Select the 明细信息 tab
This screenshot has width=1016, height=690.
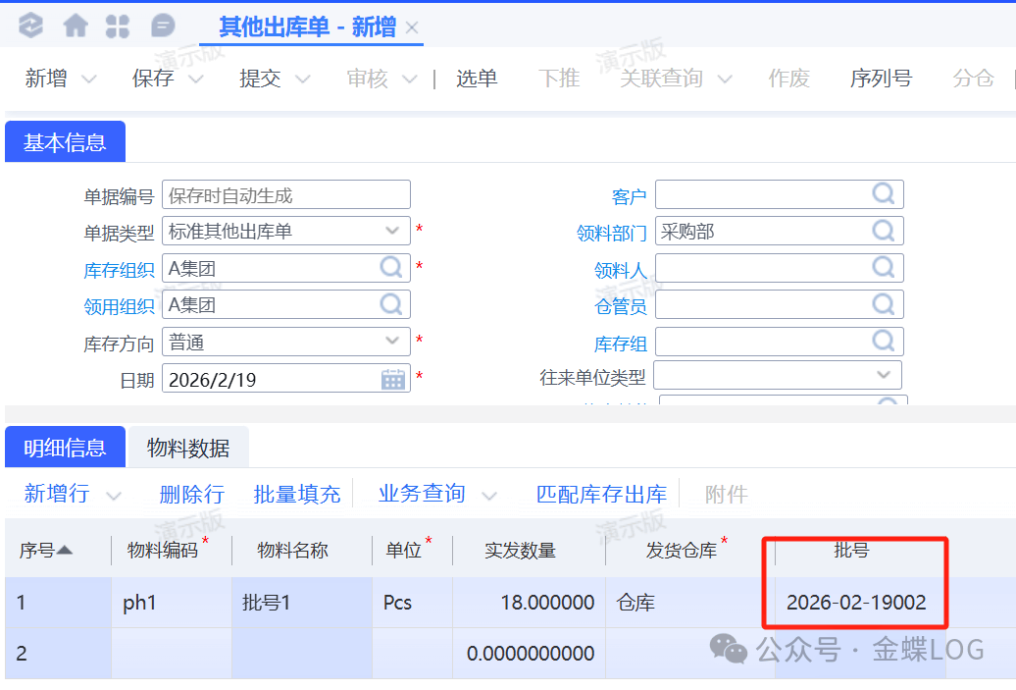pos(65,449)
